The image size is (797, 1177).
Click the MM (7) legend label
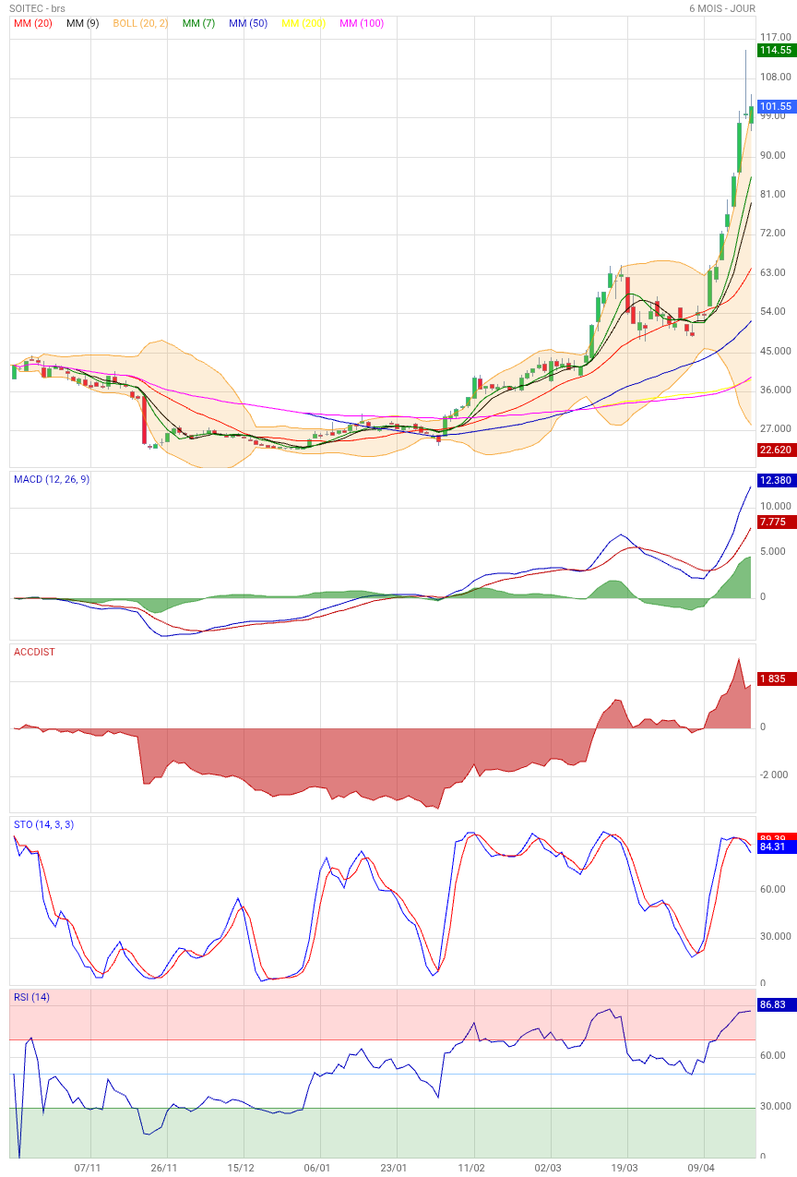[x=198, y=23]
